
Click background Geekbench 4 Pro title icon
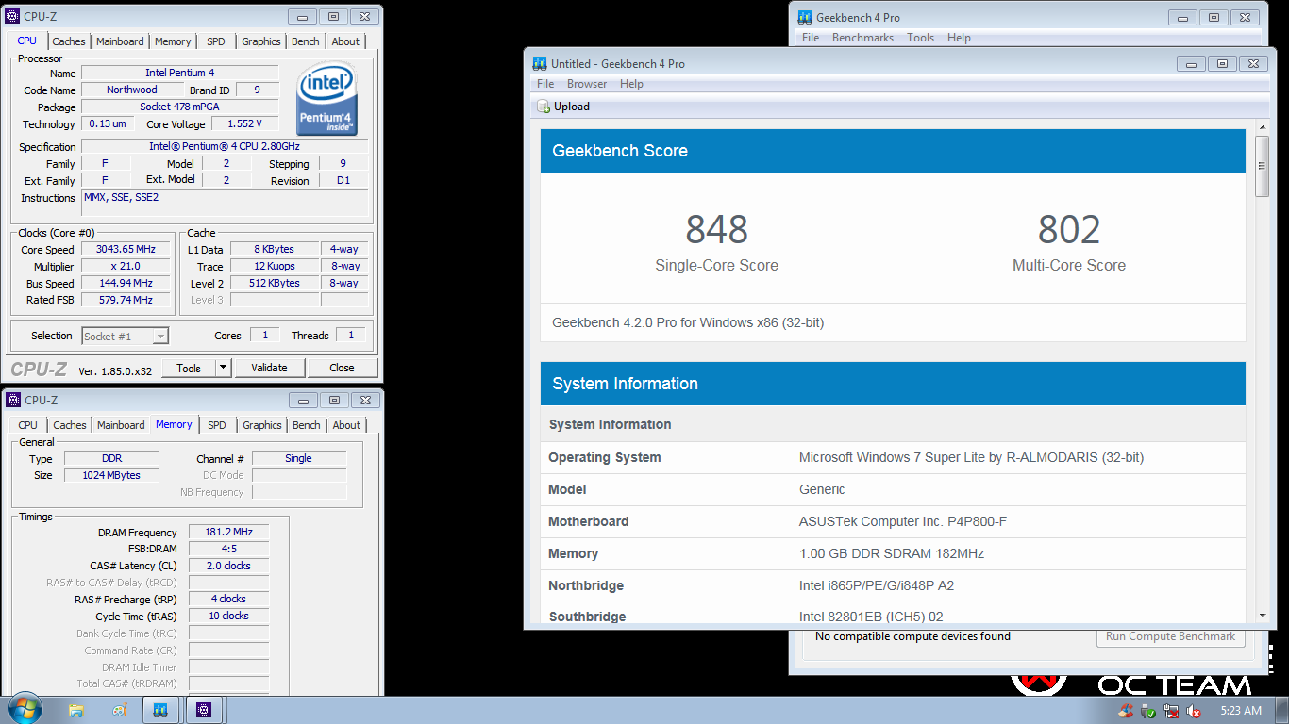[x=804, y=17]
